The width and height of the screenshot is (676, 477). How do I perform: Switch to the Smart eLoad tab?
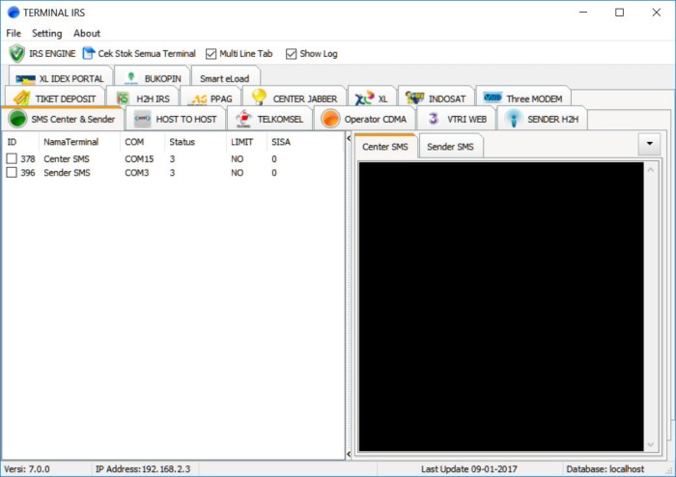click(225, 78)
